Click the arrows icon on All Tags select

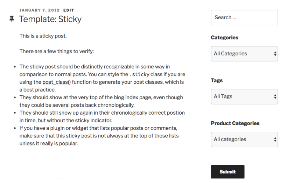click(275, 97)
